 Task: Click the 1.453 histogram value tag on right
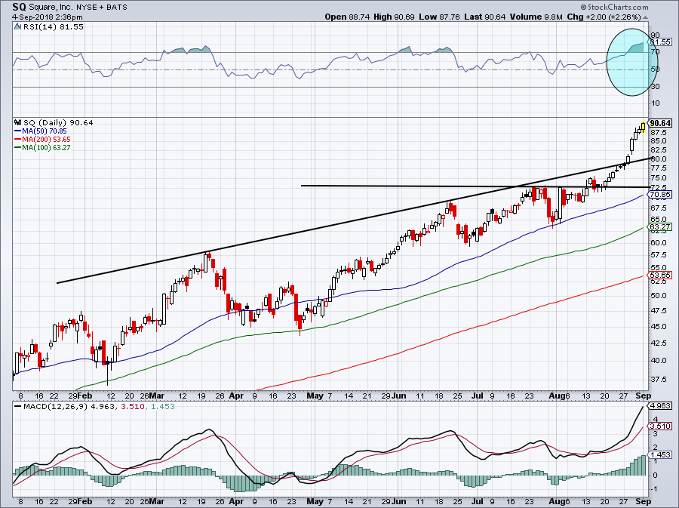tap(661, 454)
